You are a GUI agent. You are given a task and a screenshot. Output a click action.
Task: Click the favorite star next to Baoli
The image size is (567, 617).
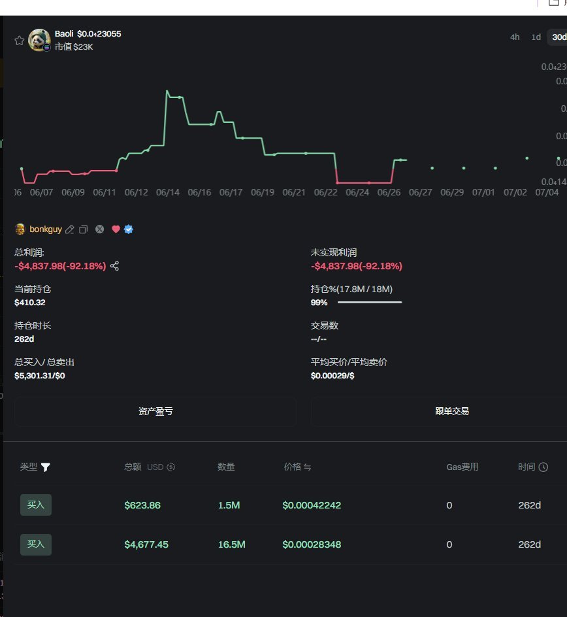19,40
